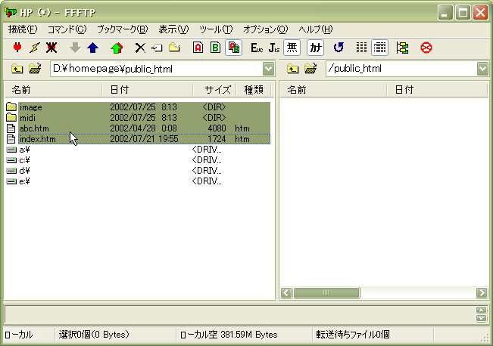This screenshot has height=346, width=493.
Task: Click the blue Refresh arrow icon
Action: click(339, 48)
